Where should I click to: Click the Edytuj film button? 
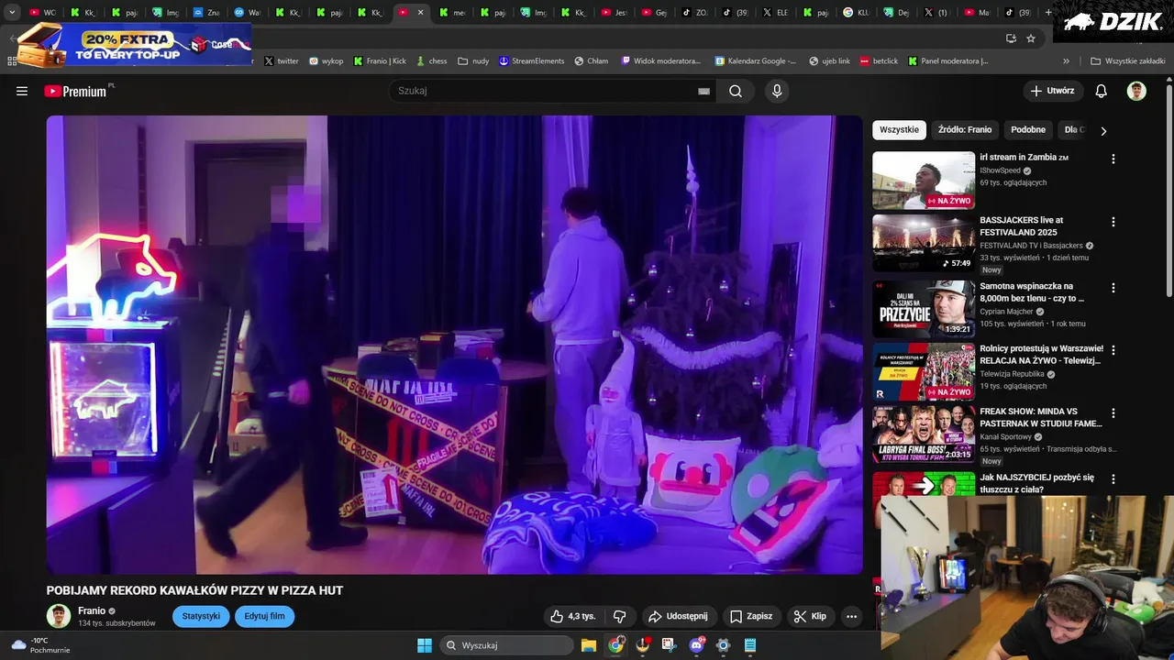264,616
